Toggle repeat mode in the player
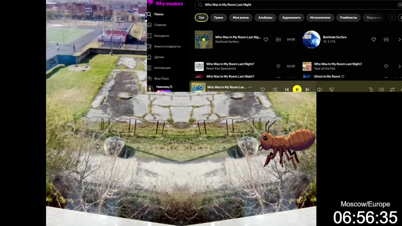The width and height of the screenshot is (402, 226). click(319, 89)
